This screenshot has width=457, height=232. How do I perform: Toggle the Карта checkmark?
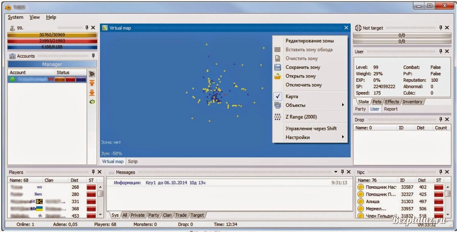[278, 96]
